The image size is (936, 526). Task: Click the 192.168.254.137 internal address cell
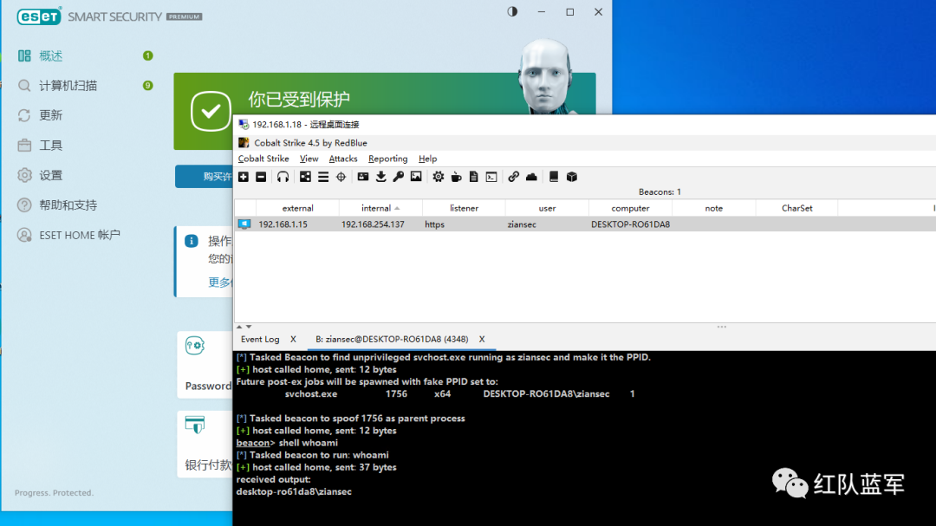pyautogui.click(x=373, y=224)
